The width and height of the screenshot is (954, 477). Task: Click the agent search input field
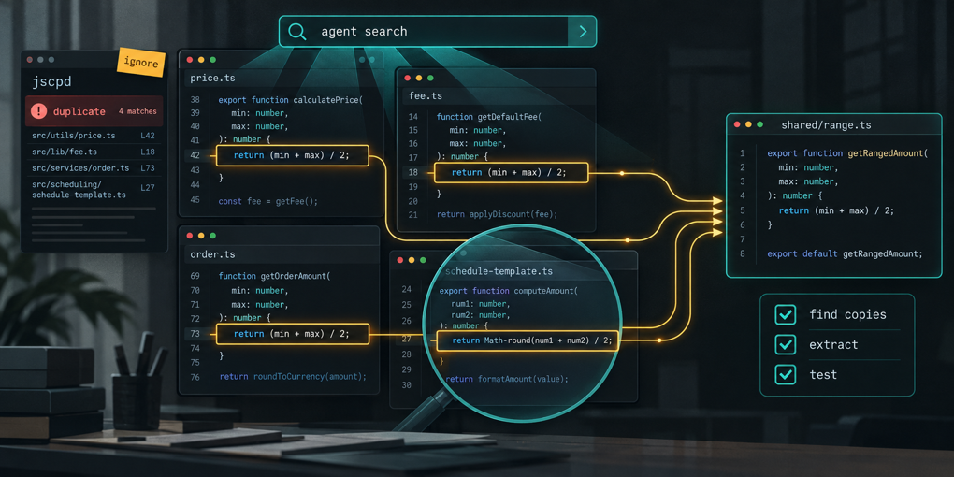coord(423,31)
